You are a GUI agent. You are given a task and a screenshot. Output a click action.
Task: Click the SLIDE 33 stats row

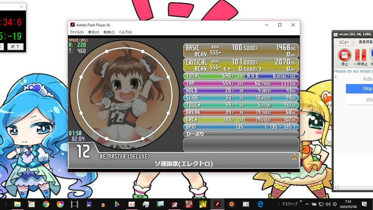tap(241, 98)
